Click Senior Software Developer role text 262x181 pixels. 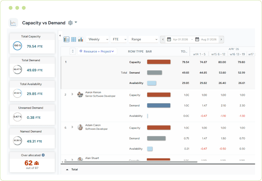coord(100,96)
